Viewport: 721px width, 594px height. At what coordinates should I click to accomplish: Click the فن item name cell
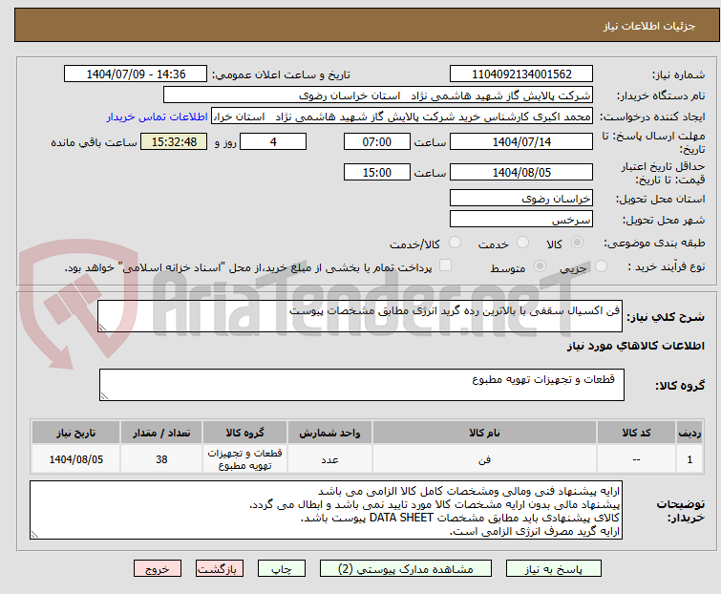(x=485, y=459)
